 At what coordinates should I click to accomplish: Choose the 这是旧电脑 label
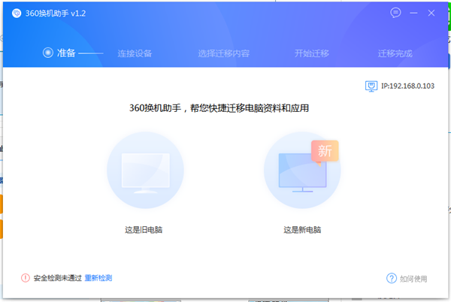[x=144, y=229]
